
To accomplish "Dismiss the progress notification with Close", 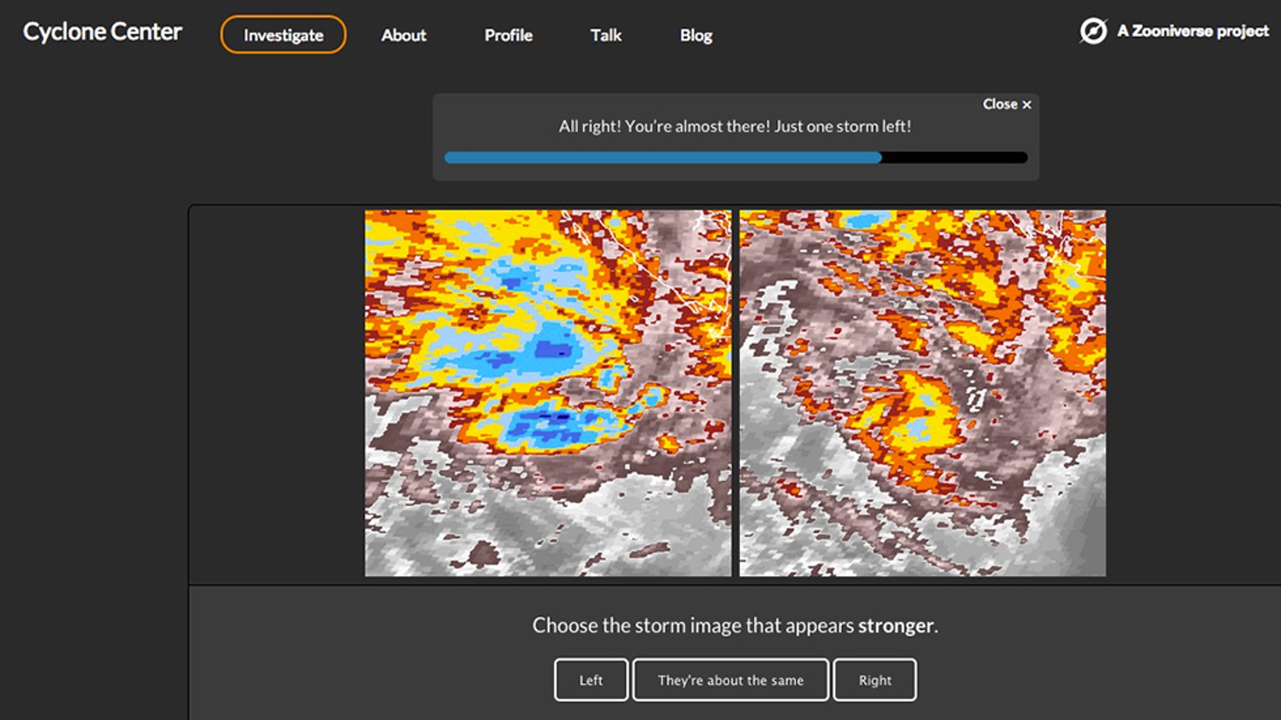I will (999, 104).
